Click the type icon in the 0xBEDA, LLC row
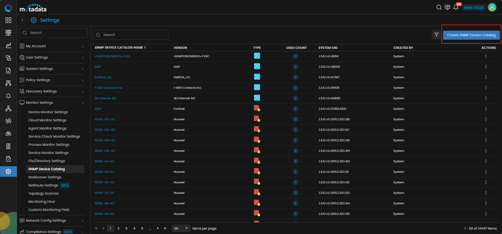The height and width of the screenshot is (234, 502). coord(257,77)
